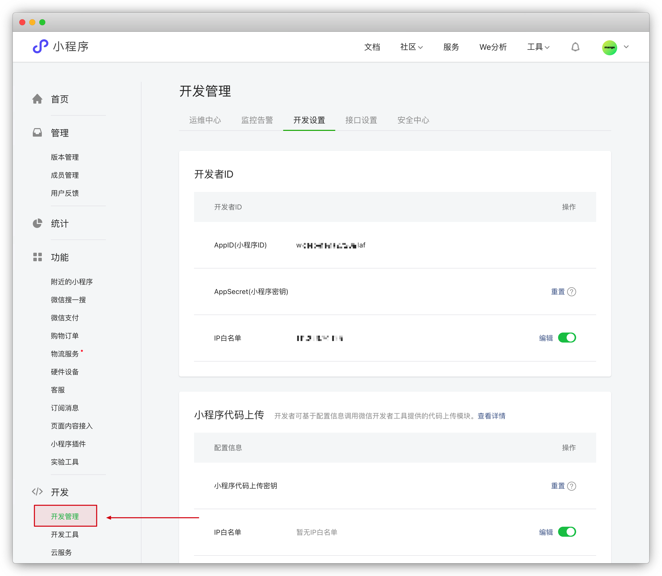Image resolution: width=662 pixels, height=576 pixels.
Task: Select 管理 section heading
Action: coord(60,133)
